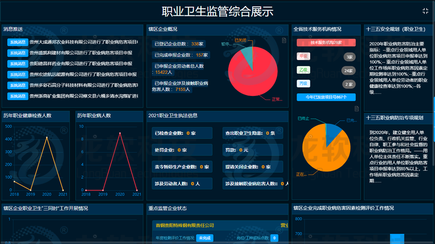Viewport: 435px width, 244px height.
Task: Open message about 贵州盛凯利建材有限公司
Action: (80, 53)
